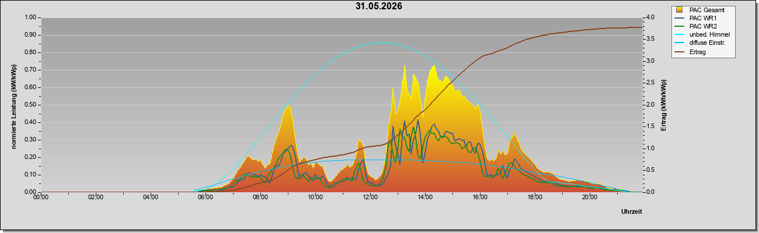The height and width of the screenshot is (233, 759).
Task: Click the 0.70 left axis value
Action: (30, 70)
